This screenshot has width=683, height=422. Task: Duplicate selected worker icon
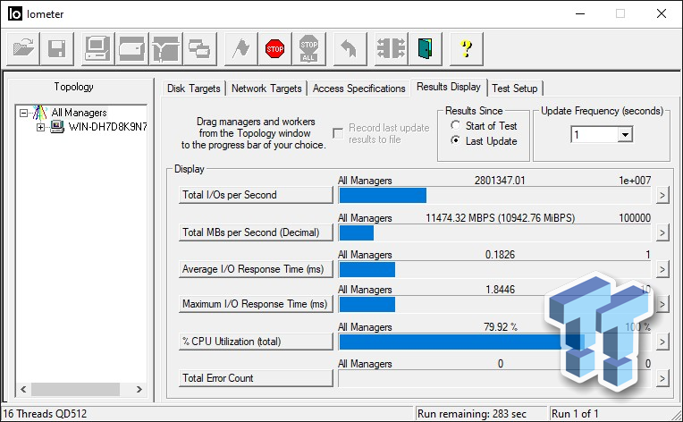click(x=200, y=48)
